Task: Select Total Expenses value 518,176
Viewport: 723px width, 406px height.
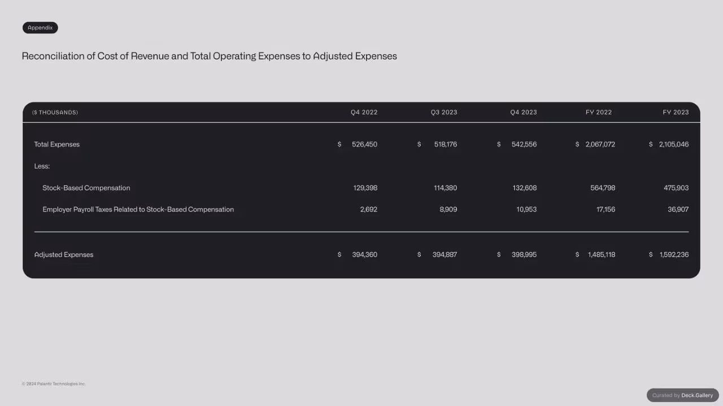Action: [x=446, y=144]
